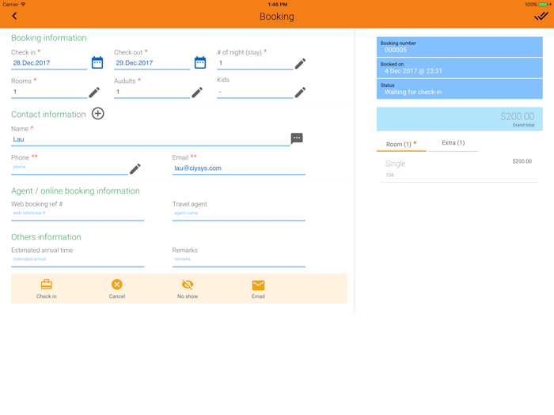Focus the Adults field
Image resolution: width=554 pixels, height=415 pixels.
pos(152,92)
